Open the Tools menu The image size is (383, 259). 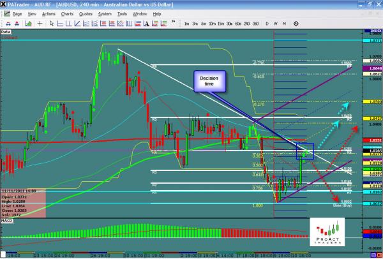[x=122, y=14]
